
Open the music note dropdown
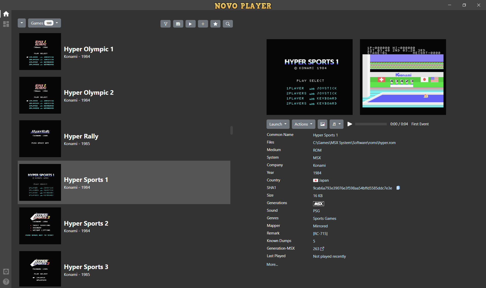[x=336, y=124]
